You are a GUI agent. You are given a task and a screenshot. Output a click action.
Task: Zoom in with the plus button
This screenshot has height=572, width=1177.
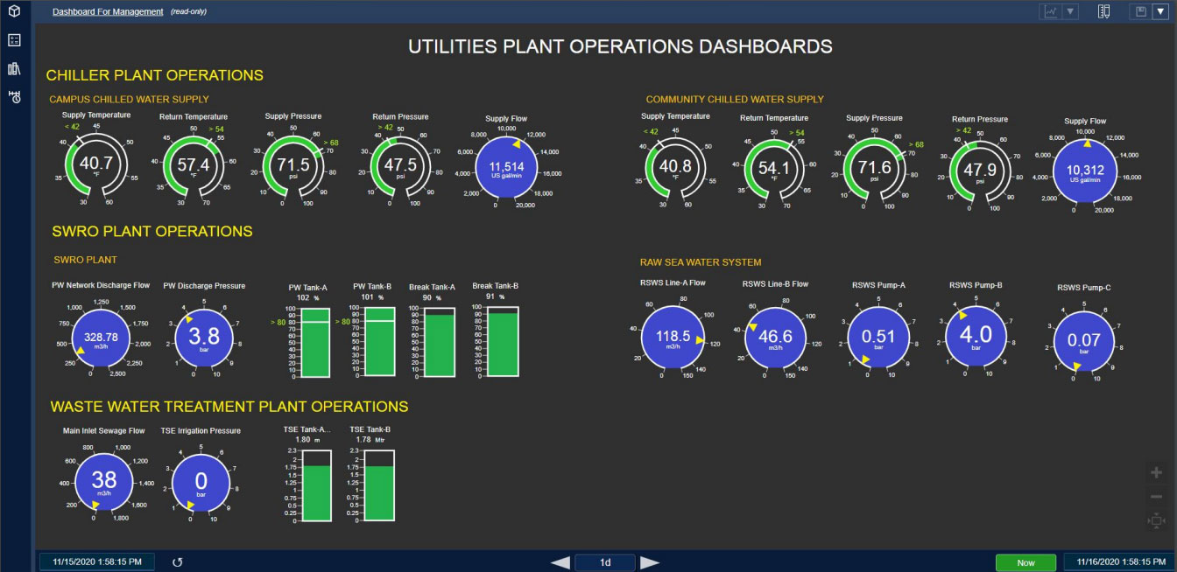(x=1156, y=472)
